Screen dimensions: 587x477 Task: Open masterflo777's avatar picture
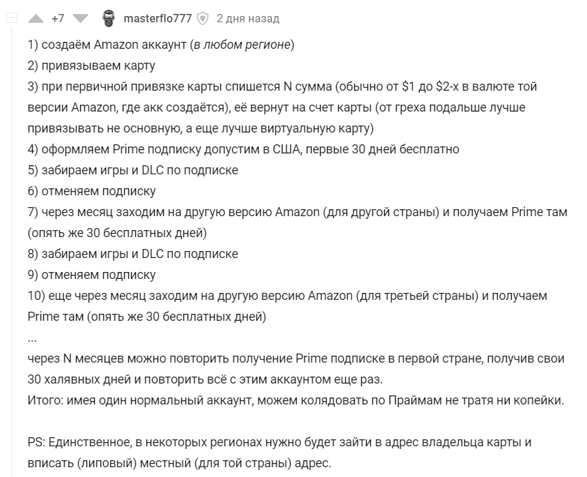point(109,18)
